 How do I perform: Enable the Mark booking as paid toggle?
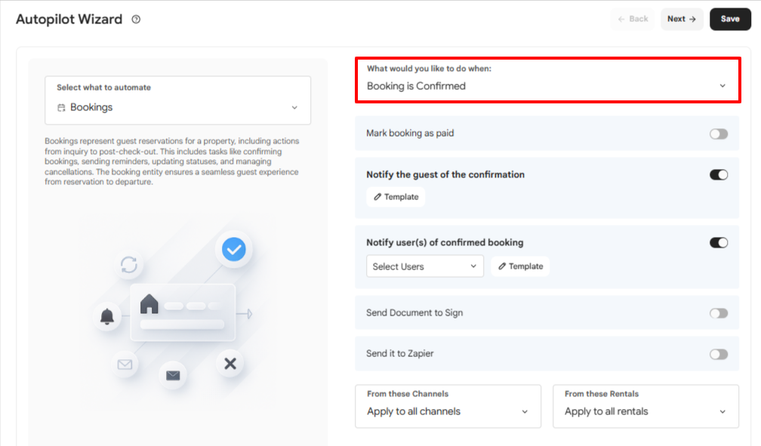[718, 134]
